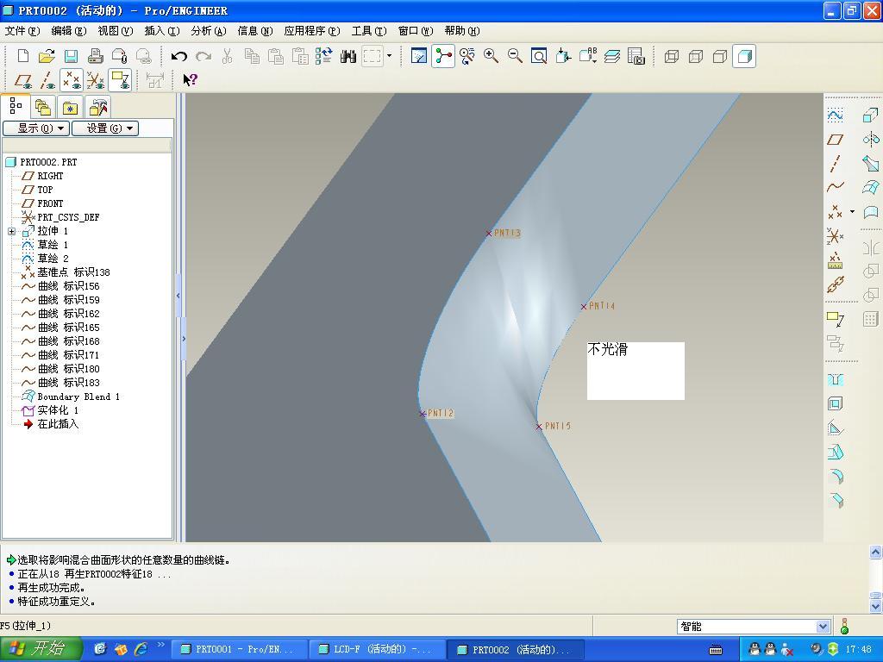This screenshot has height=662, width=883.
Task: Print the model using the printer icon
Action: (95, 56)
